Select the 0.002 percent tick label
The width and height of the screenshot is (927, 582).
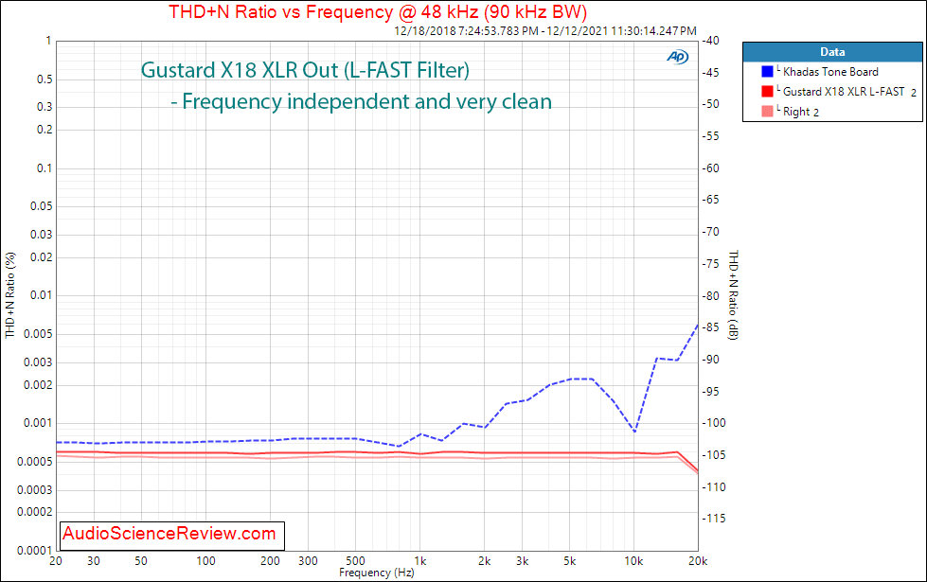pyautogui.click(x=38, y=385)
